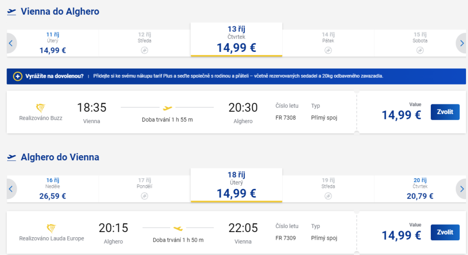Select the 20 říj Čtvrtek 20,79 € tab
Image resolution: width=468 pixels, height=255 pixels.
420,188
